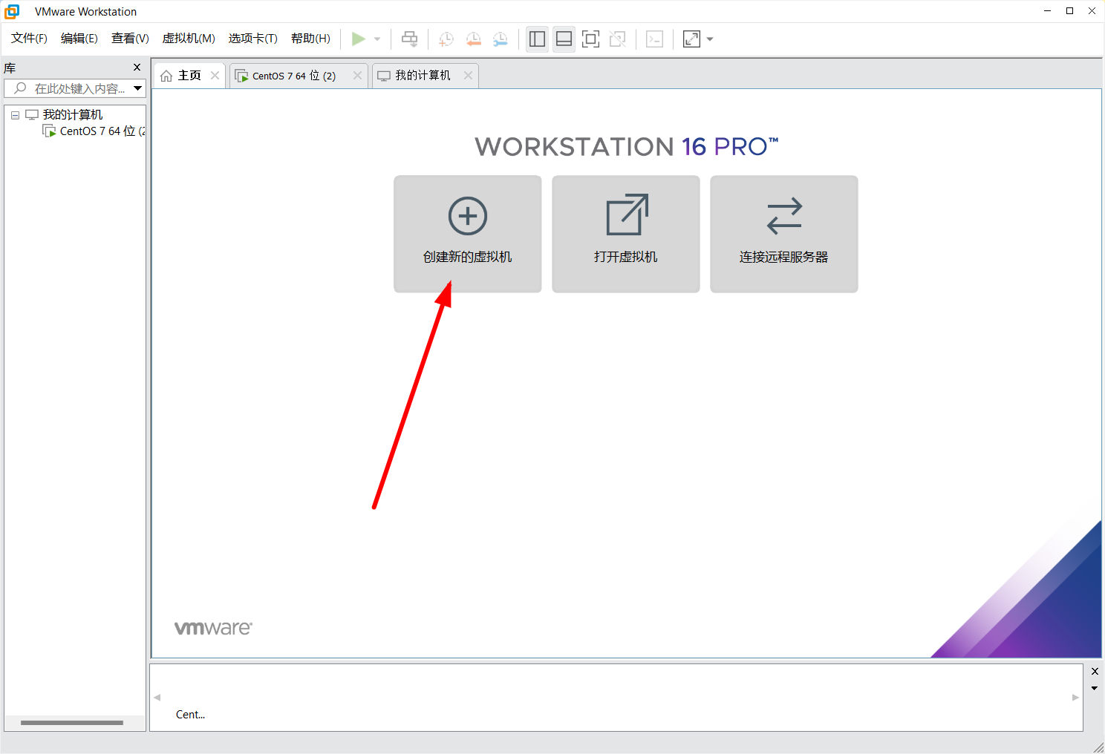Open the stretch display dropdown arrow
Screen dimensions: 1105x754
click(710, 39)
